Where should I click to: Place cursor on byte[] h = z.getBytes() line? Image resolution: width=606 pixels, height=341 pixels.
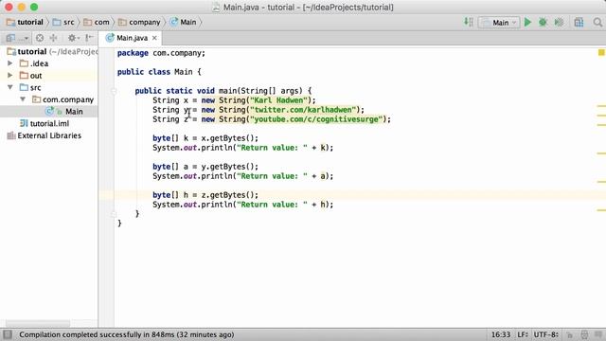pos(205,195)
